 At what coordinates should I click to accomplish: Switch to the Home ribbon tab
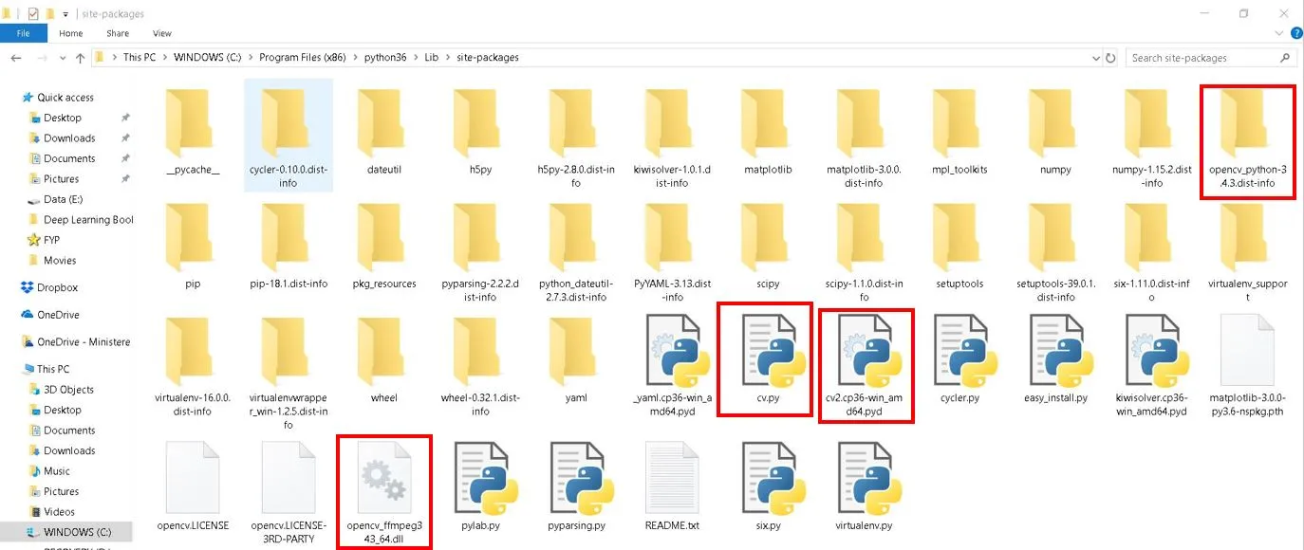coord(71,33)
